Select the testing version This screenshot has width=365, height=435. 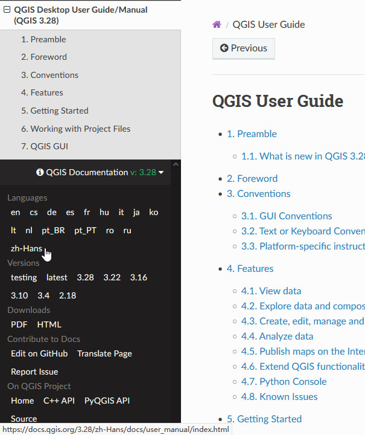(24, 278)
